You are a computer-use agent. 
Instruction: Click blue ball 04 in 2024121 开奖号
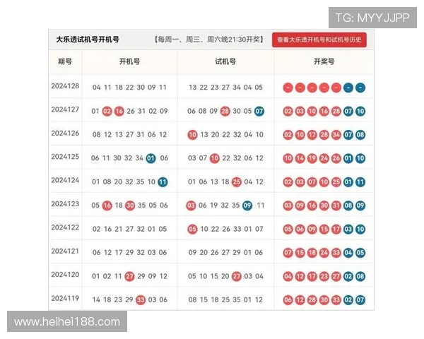coord(348,253)
